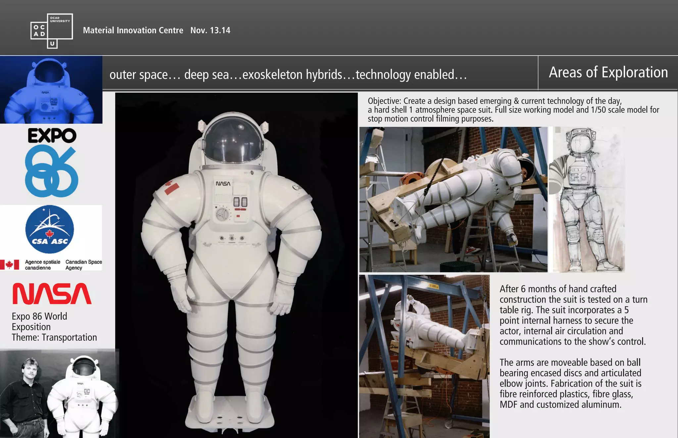Image resolution: width=678 pixels, height=438 pixels.
Task: Click the OCAD University logo
Action: pos(52,31)
